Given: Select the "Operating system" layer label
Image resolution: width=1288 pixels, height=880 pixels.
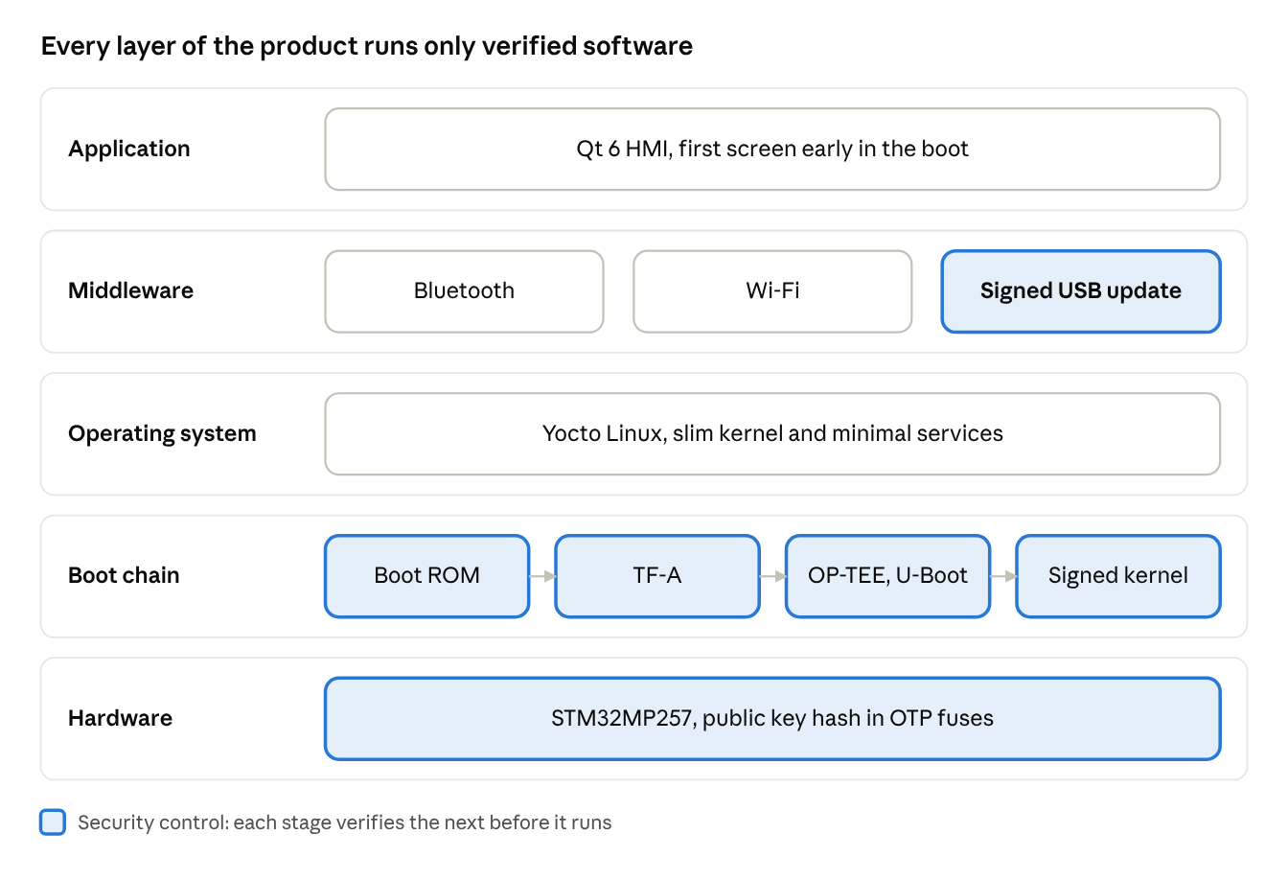Looking at the screenshot, I should click(x=162, y=434).
